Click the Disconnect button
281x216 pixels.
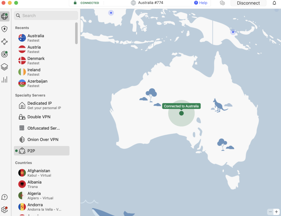click(x=248, y=3)
